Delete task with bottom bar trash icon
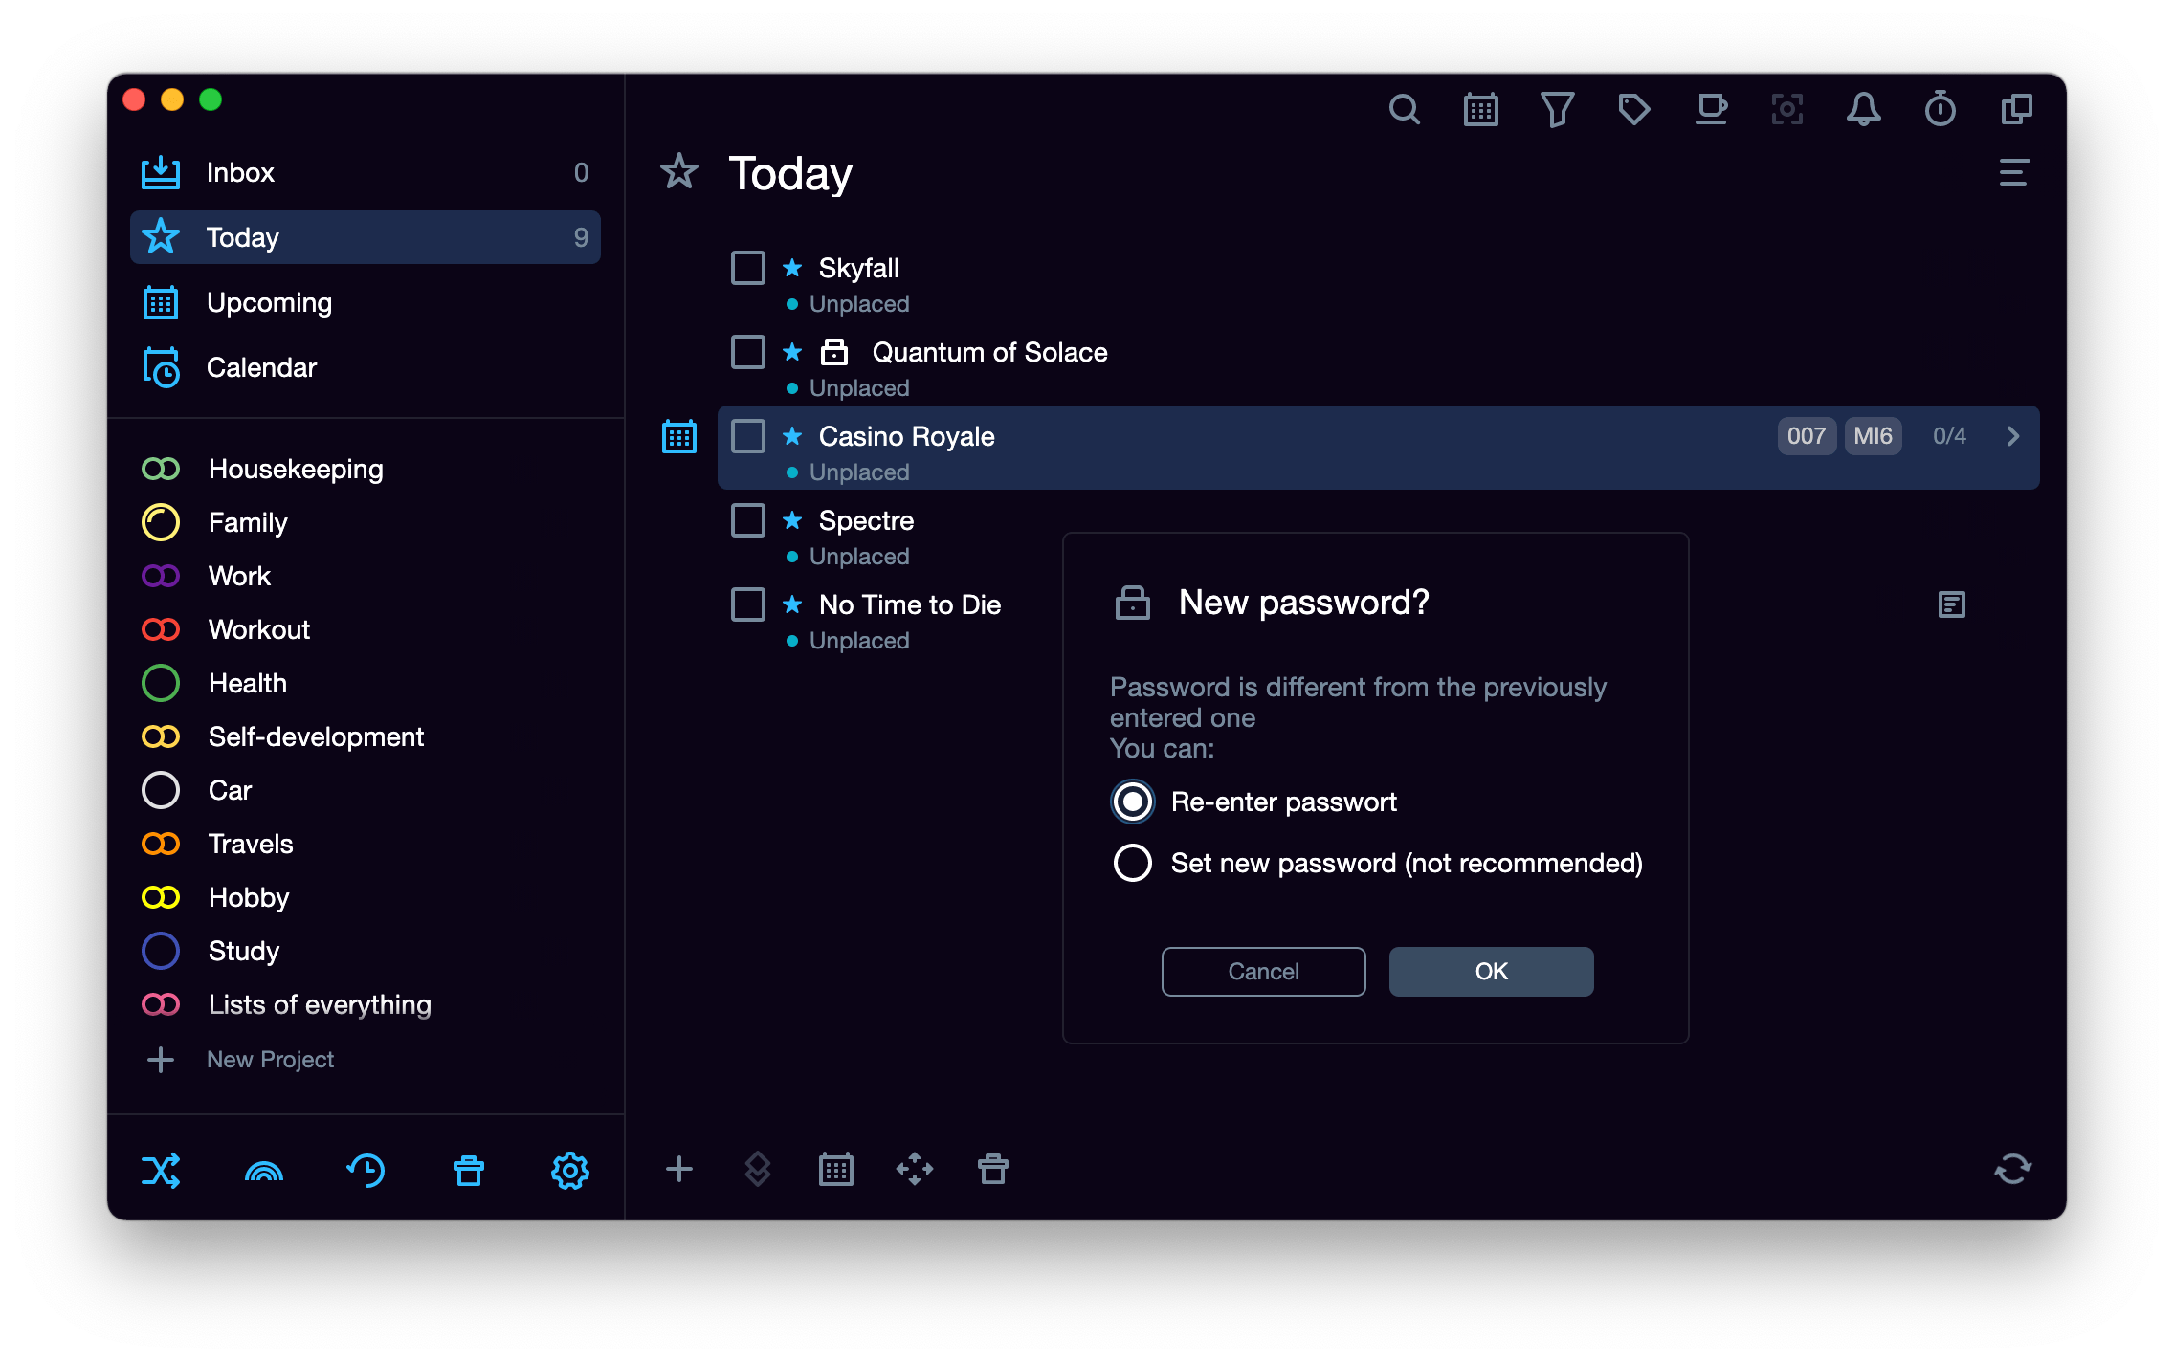Screen dimensions: 2174x1362 [x=993, y=1169]
